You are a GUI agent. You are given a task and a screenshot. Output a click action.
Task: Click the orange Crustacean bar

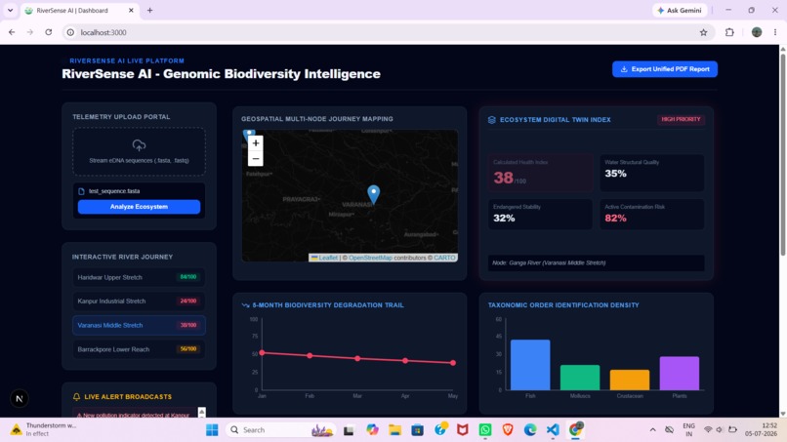[630, 380]
